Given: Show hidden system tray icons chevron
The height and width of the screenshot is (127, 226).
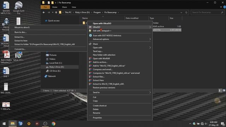Looking at the screenshot, I should (x=190, y=124).
